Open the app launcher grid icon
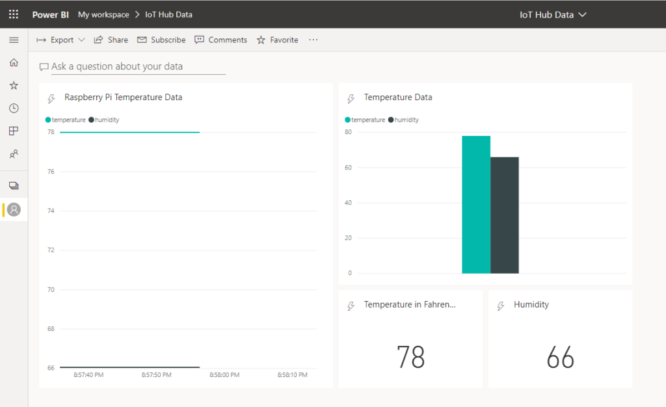 coord(14,14)
